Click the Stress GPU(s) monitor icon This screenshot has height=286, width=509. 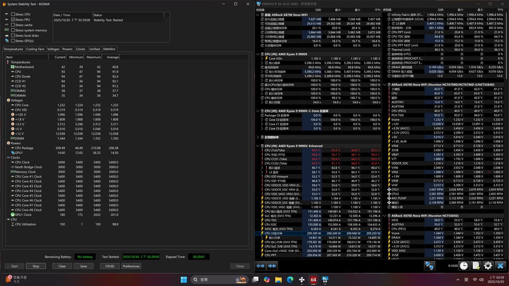(x=7, y=41)
